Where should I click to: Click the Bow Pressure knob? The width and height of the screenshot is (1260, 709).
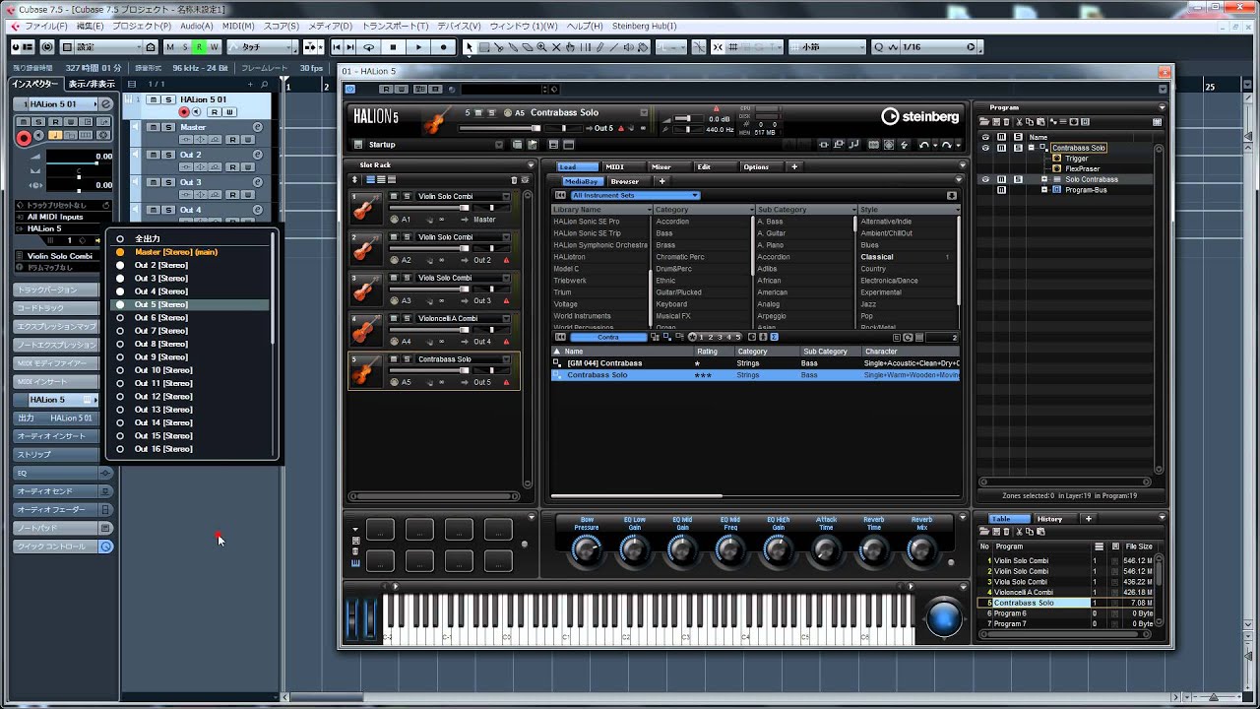(587, 550)
